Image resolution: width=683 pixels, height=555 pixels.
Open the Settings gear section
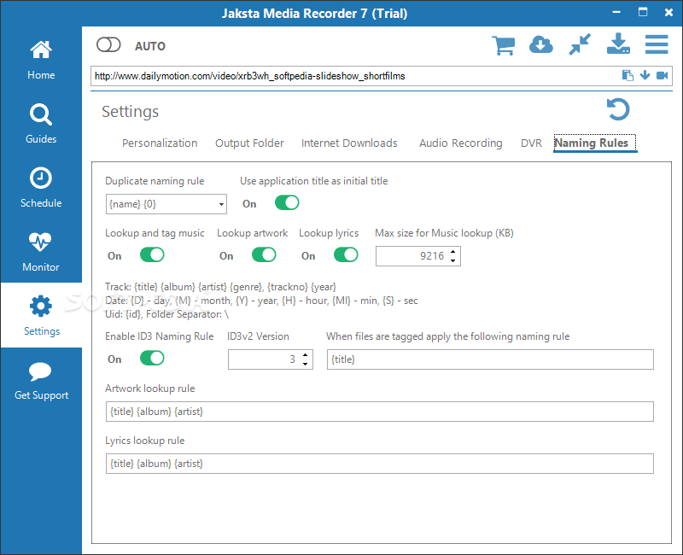(x=41, y=315)
